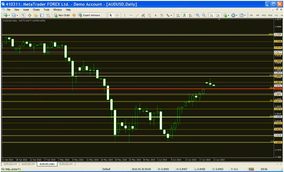Open the Help menu
This screenshot has height=172, width=284.
[x=68, y=10]
